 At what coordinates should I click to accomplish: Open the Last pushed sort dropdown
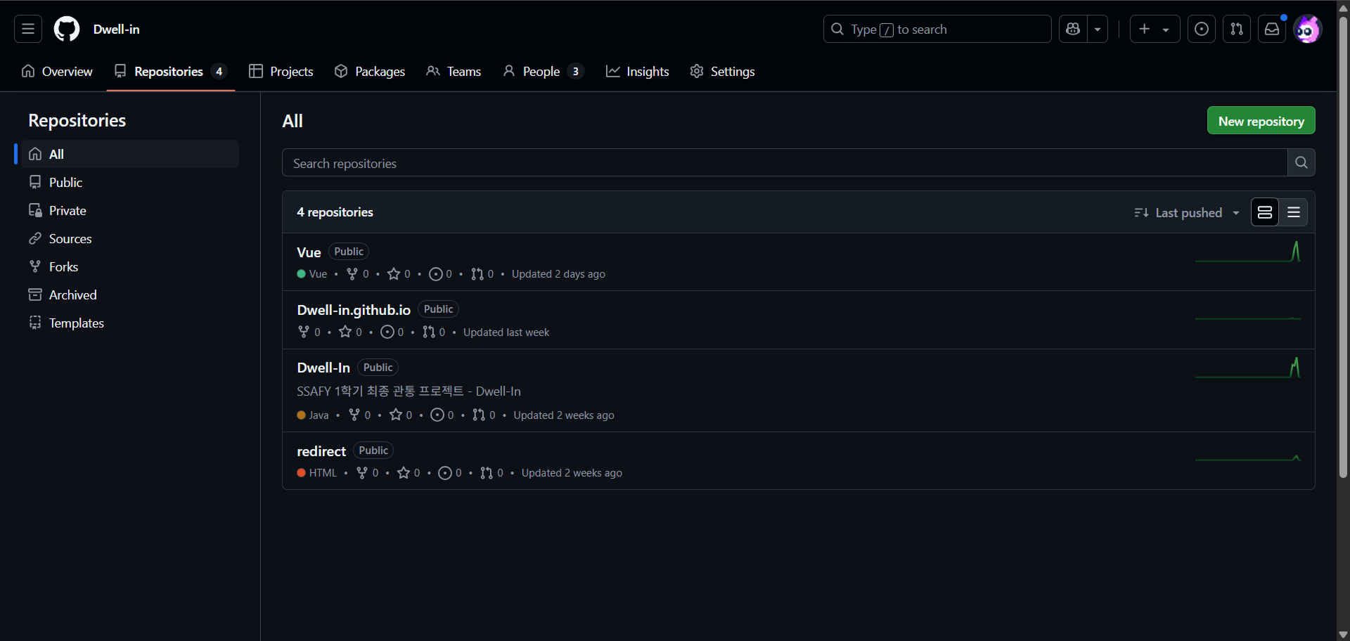[1187, 212]
